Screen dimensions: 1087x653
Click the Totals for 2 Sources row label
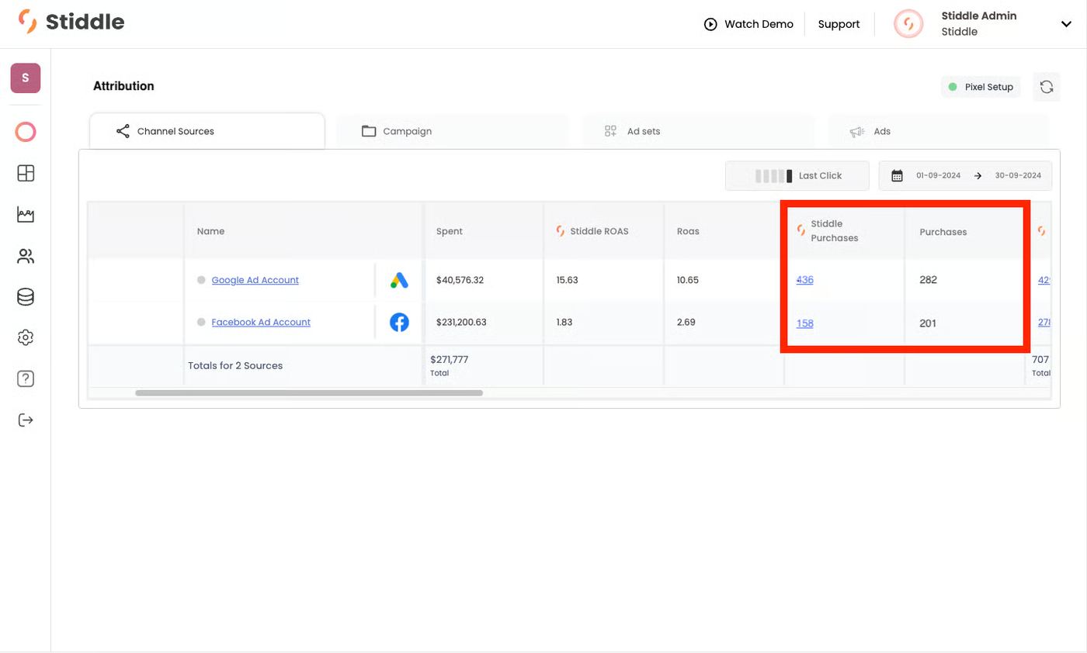tap(235, 365)
